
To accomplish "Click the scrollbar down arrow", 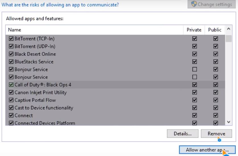I will pos(229,122).
